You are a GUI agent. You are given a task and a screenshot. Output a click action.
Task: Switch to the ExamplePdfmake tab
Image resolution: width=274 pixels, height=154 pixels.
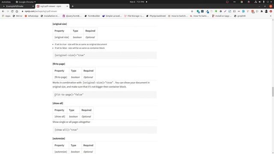click(18, 6)
